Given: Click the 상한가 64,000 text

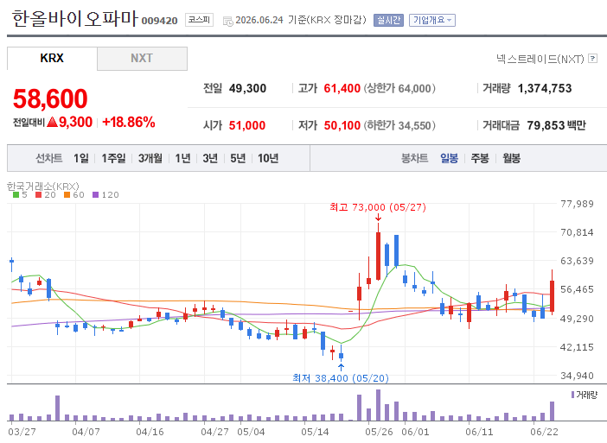Looking at the screenshot, I should click(x=399, y=89).
